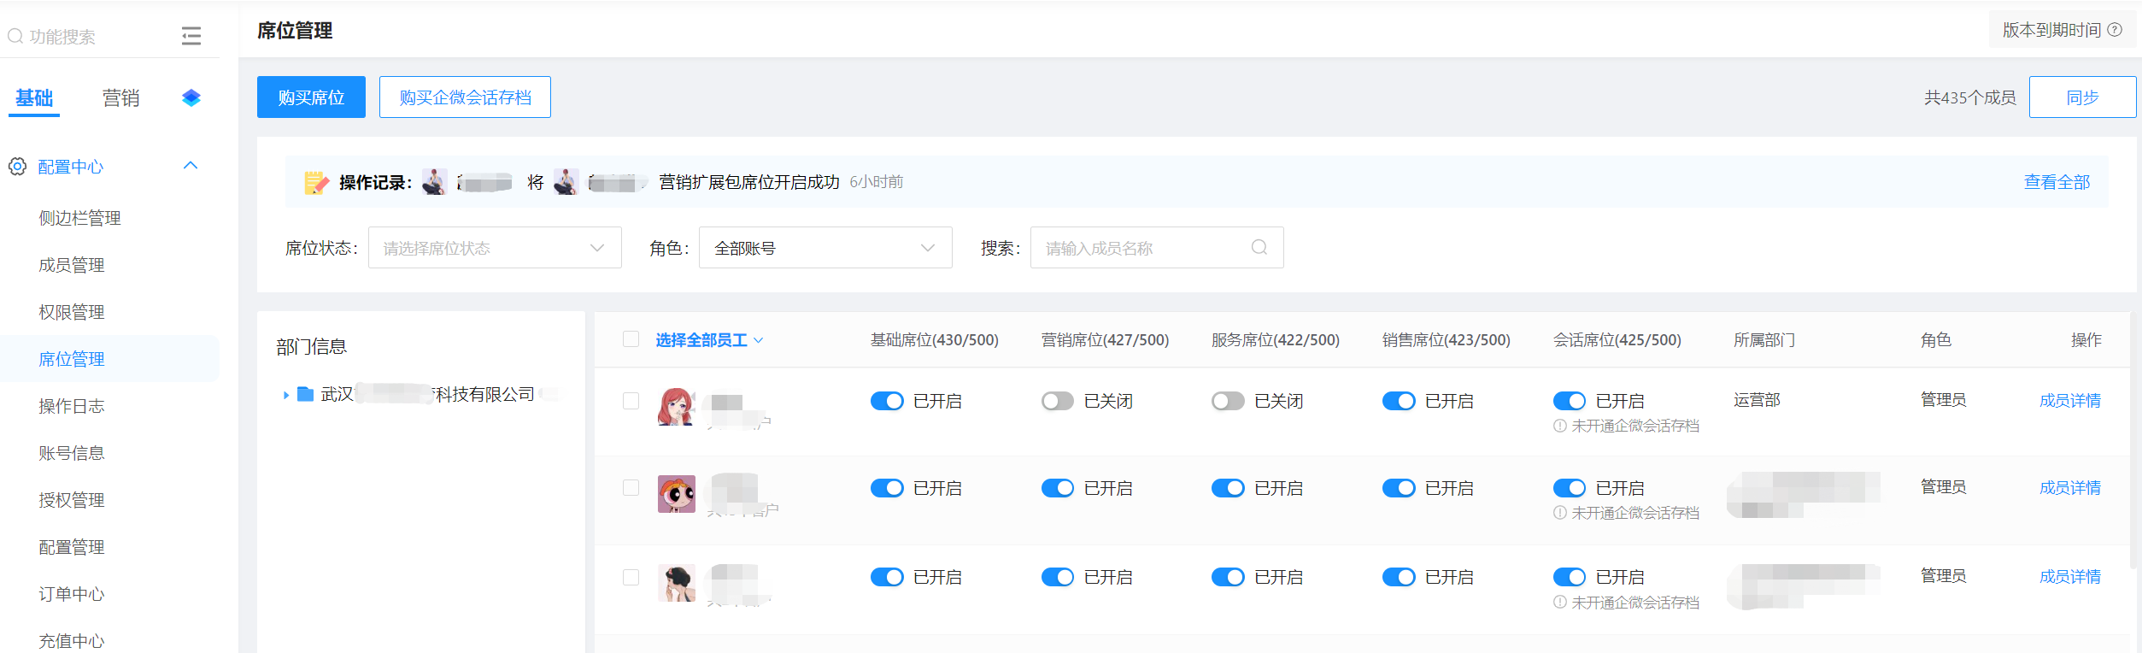Open 权限管理 in the sidebar

pos(72,312)
